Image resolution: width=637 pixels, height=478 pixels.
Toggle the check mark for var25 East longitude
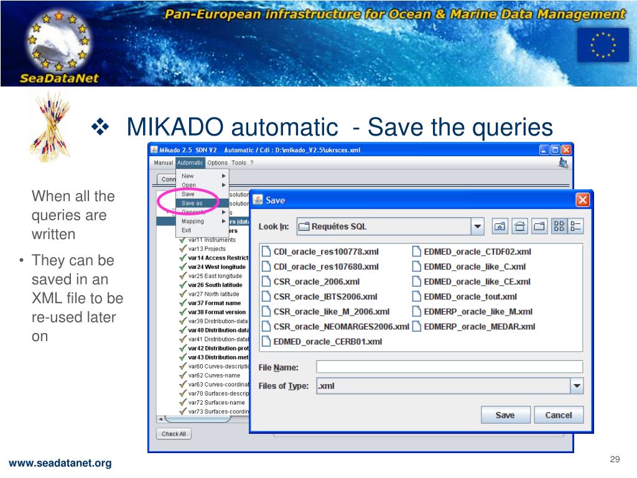click(x=183, y=276)
